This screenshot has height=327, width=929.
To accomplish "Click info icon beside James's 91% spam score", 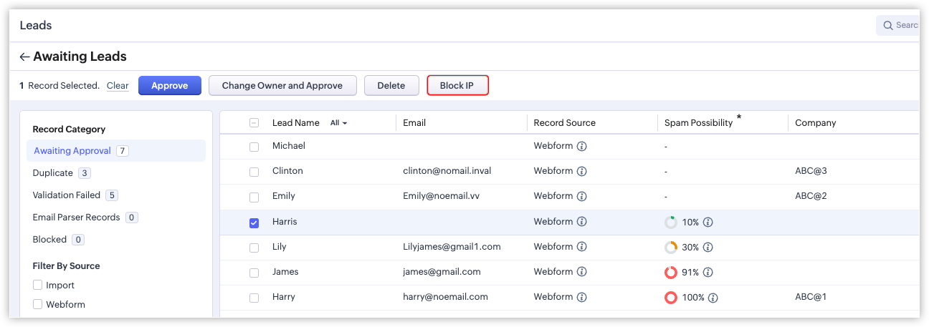I will [708, 273].
